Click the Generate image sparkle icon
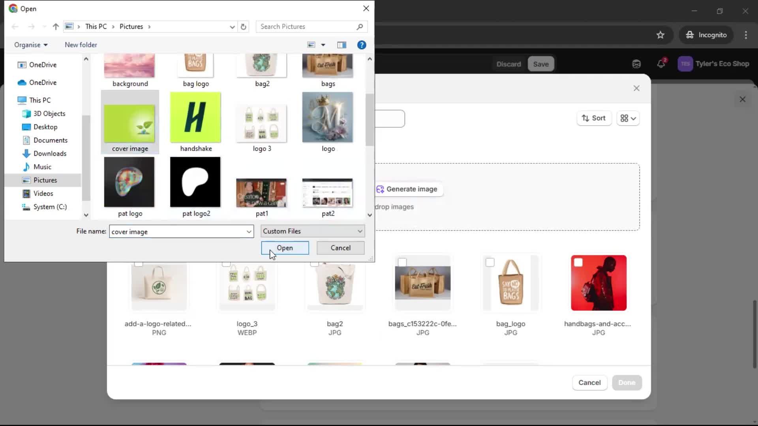 (380, 189)
